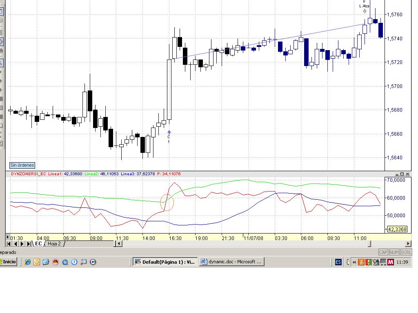This screenshot has height=313, width=418.
Task: Click the 09:00 time axis label
Action: click(96, 238)
